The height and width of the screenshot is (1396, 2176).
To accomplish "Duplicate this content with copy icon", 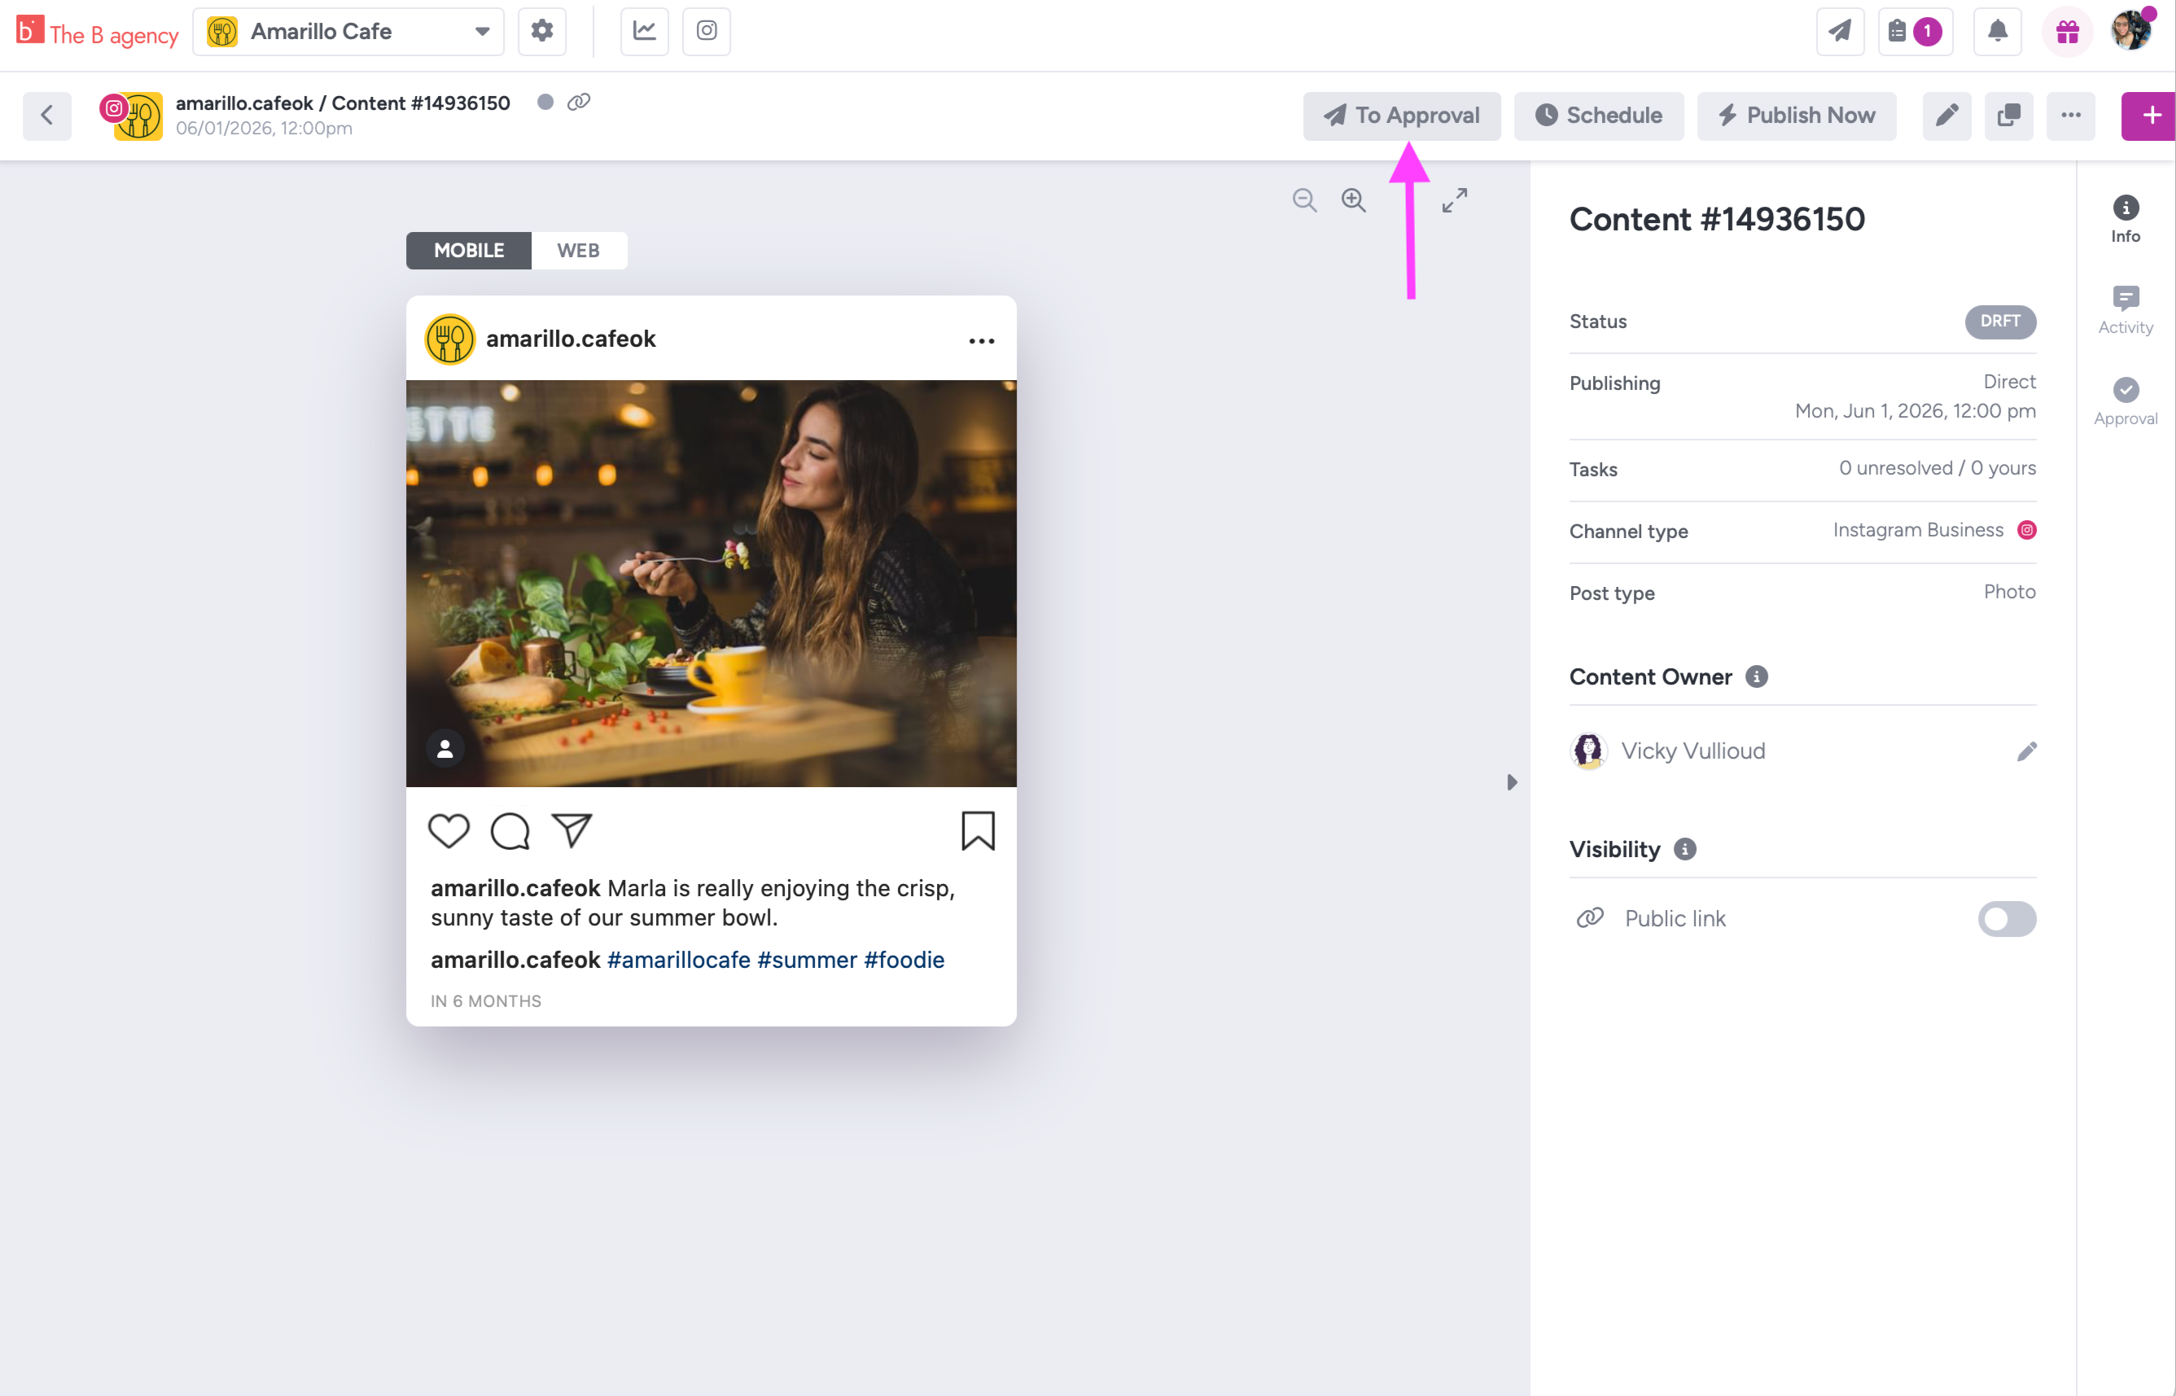I will coord(2008,115).
